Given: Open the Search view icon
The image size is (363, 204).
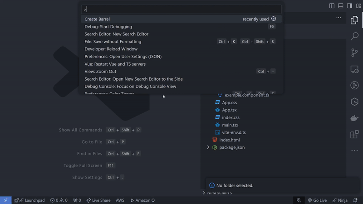Looking at the screenshot, I should pyautogui.click(x=354, y=36).
